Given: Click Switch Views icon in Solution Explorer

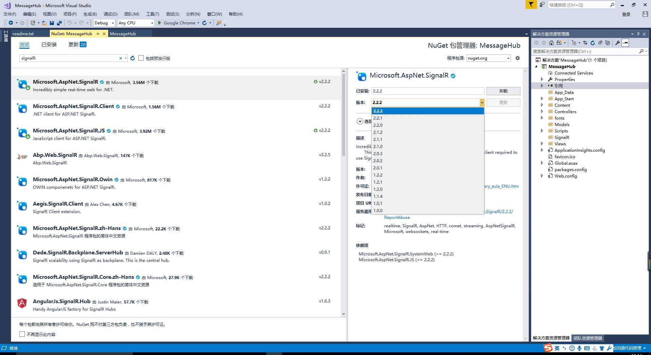Looking at the screenshot, I should pyautogui.click(x=559, y=43).
